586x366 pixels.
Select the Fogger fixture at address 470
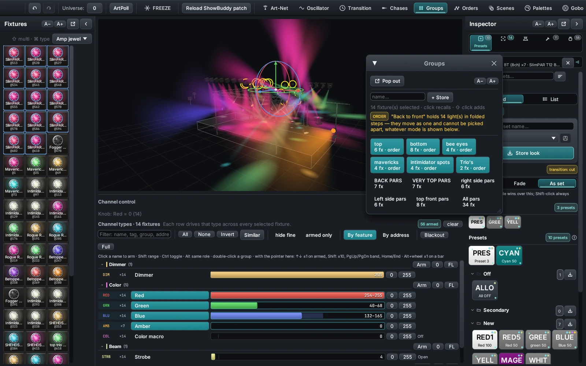click(x=58, y=144)
